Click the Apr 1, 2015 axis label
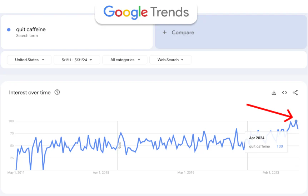 pyautogui.click(x=101, y=173)
